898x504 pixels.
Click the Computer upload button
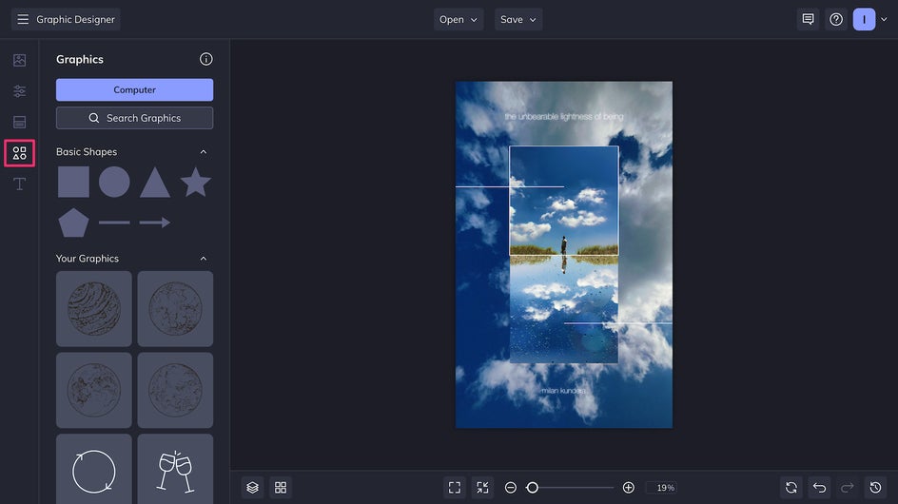tap(134, 90)
